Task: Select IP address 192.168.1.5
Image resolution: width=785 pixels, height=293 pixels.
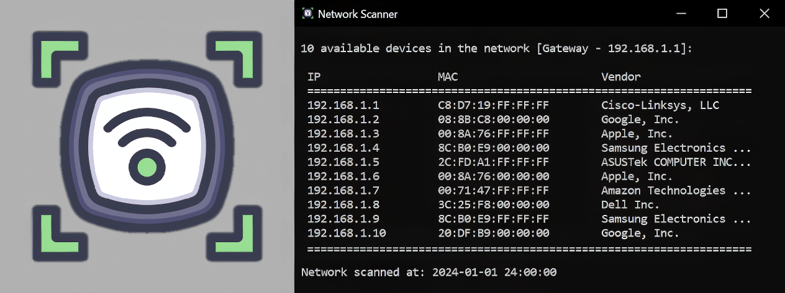Action: [x=343, y=162]
